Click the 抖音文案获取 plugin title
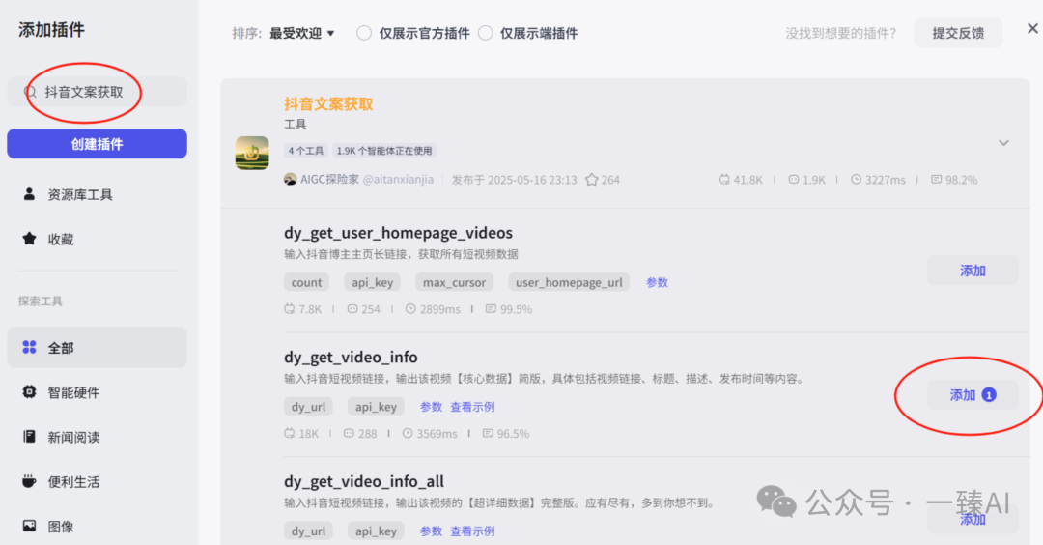This screenshot has width=1043, height=545. pos(328,103)
